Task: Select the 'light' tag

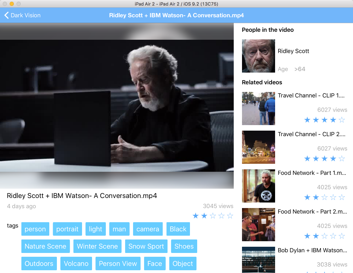Action: pyautogui.click(x=95, y=229)
